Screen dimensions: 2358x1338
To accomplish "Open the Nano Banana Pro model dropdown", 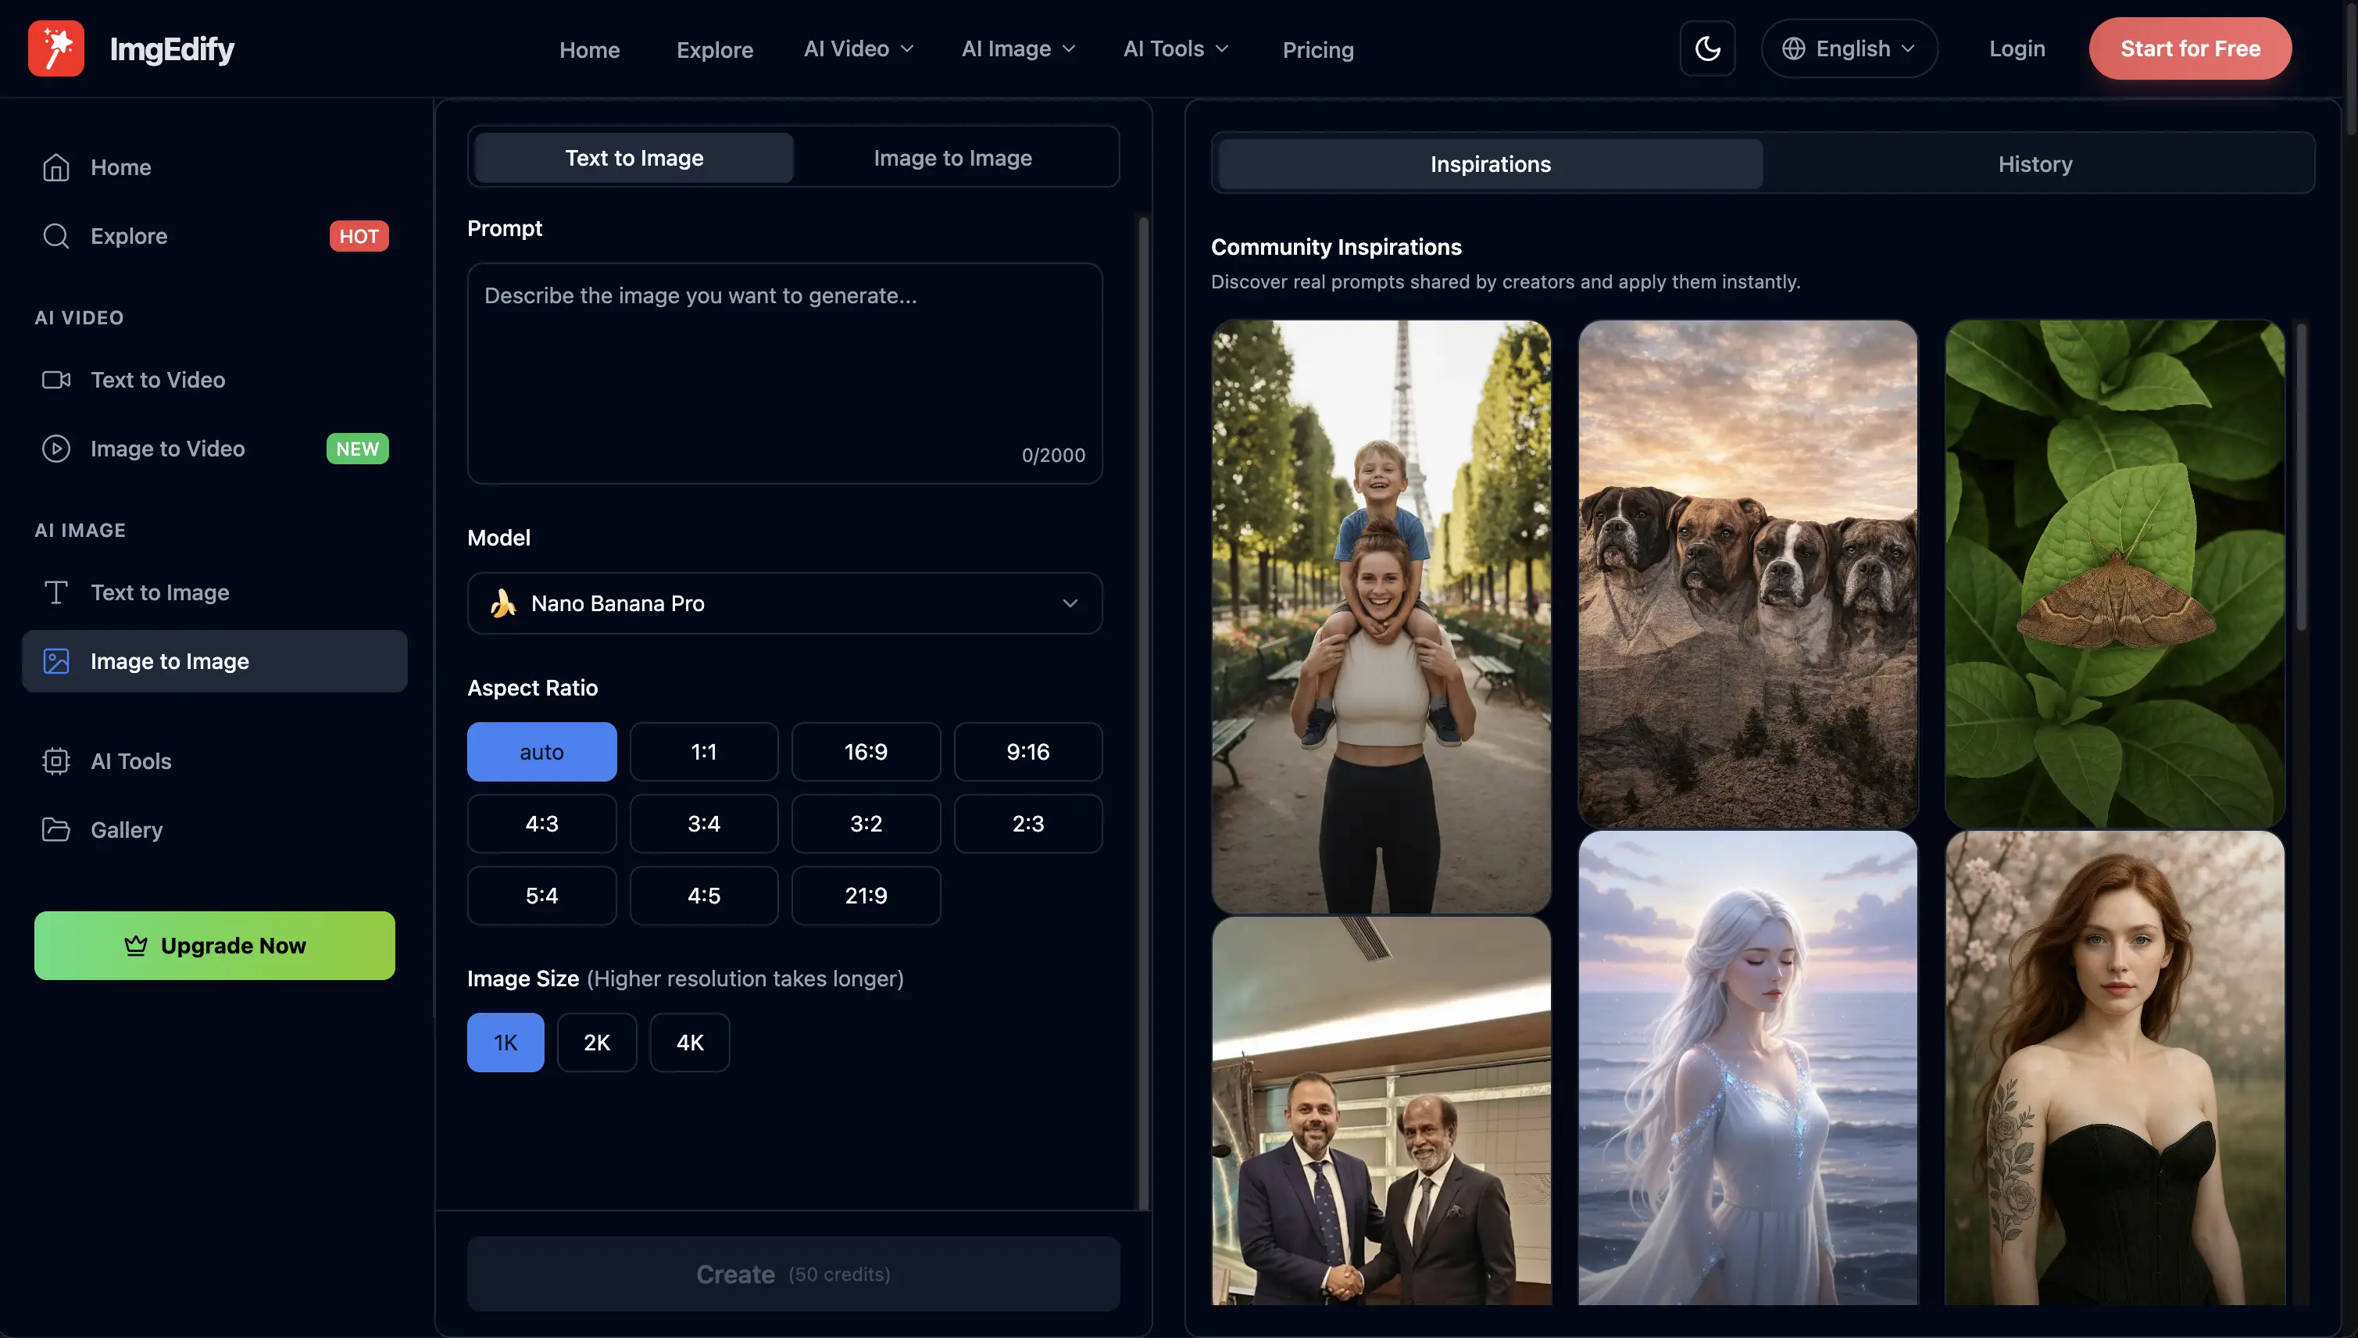I will (x=784, y=603).
